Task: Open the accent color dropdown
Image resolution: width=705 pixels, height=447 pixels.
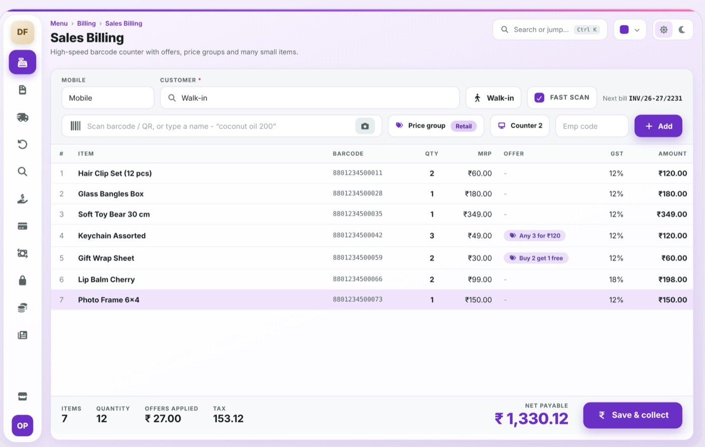Action: 630,30
